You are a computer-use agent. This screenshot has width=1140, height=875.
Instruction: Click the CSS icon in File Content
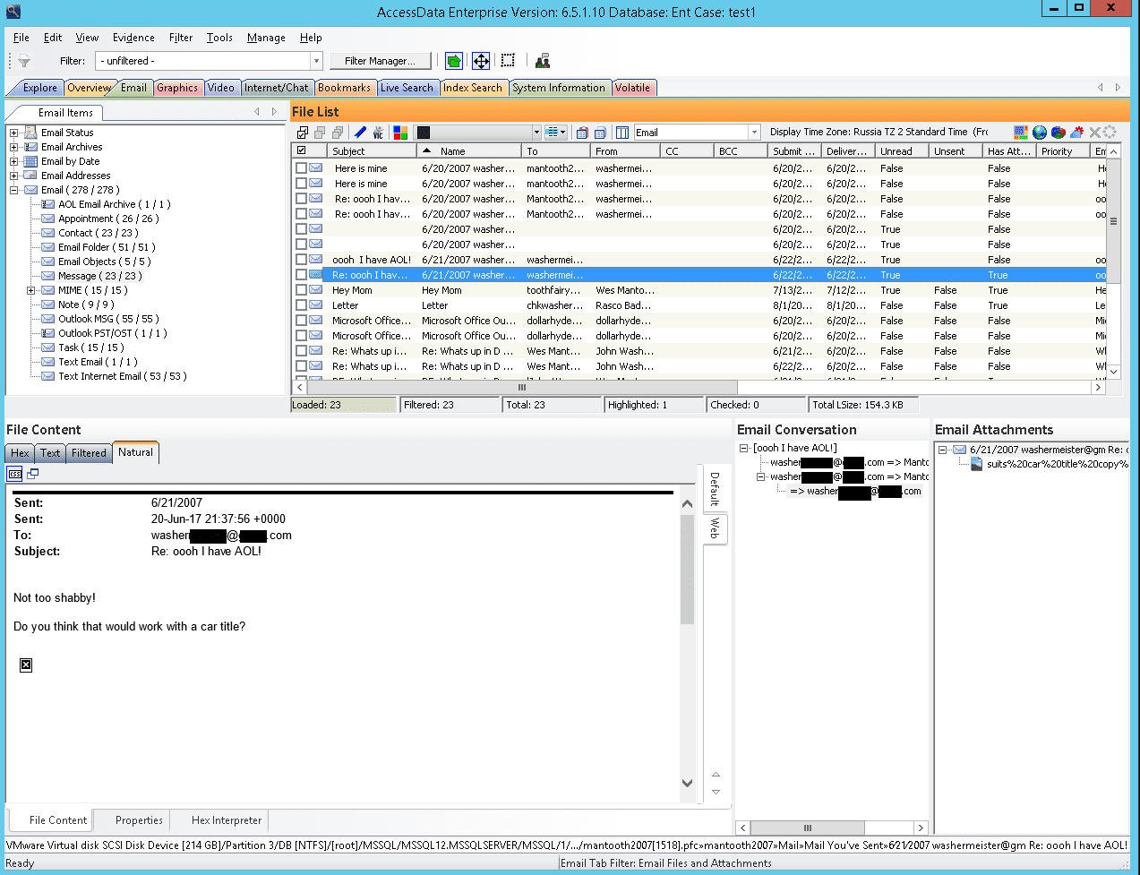coord(14,474)
